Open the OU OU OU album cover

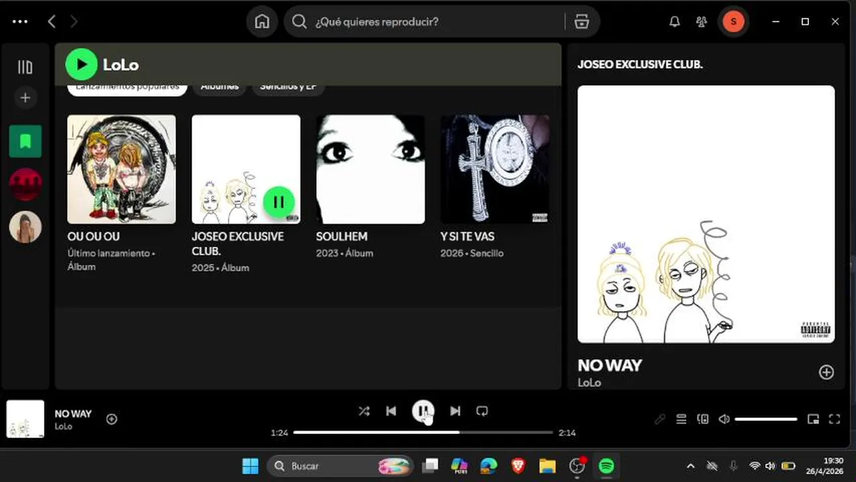tap(121, 169)
